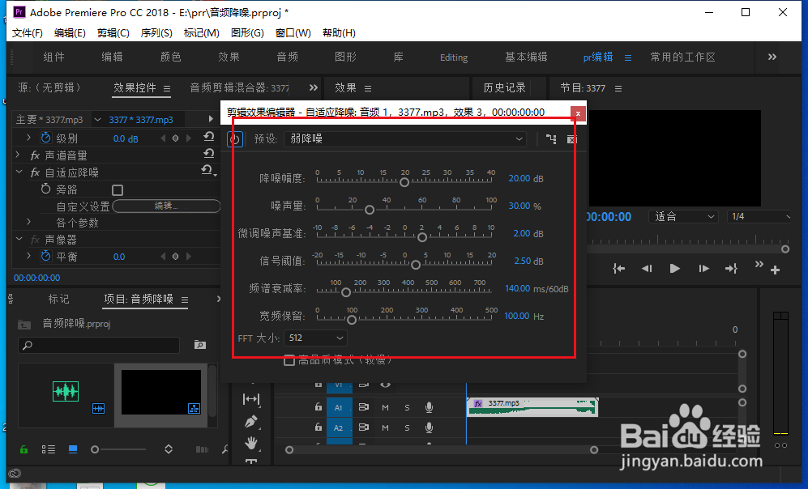This screenshot has height=489, width=808.
Task: Reset the 自适应降噪 effect
Action: pyautogui.click(x=207, y=170)
